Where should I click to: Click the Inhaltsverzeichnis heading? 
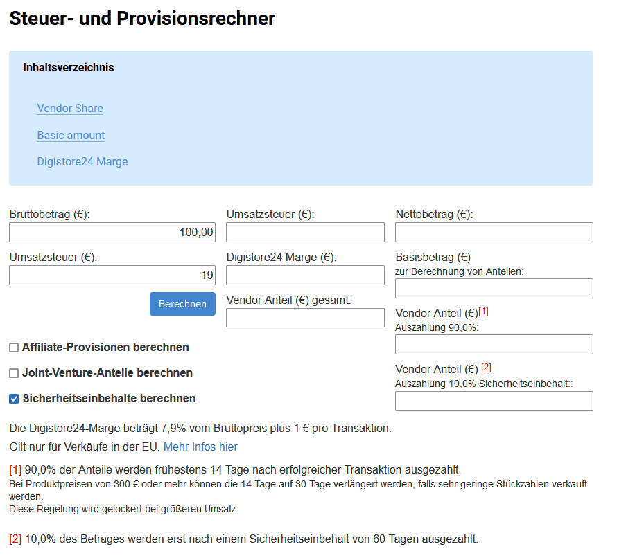click(x=69, y=68)
